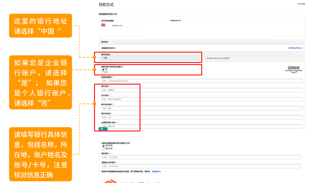315x183 pixels.
Task: Click the help icon next to 银行所在省
Action: [112, 113]
